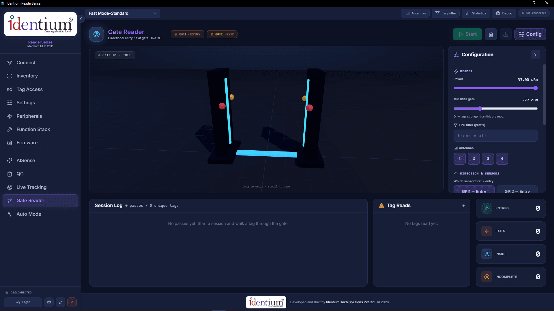Click the download export icon button
Screen dimensions: 554x311
[x=506, y=34]
